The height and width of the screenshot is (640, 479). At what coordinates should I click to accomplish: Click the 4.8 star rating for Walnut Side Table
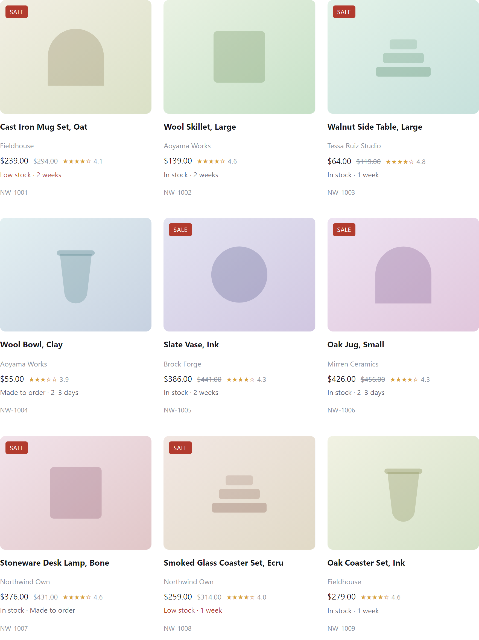(x=405, y=162)
